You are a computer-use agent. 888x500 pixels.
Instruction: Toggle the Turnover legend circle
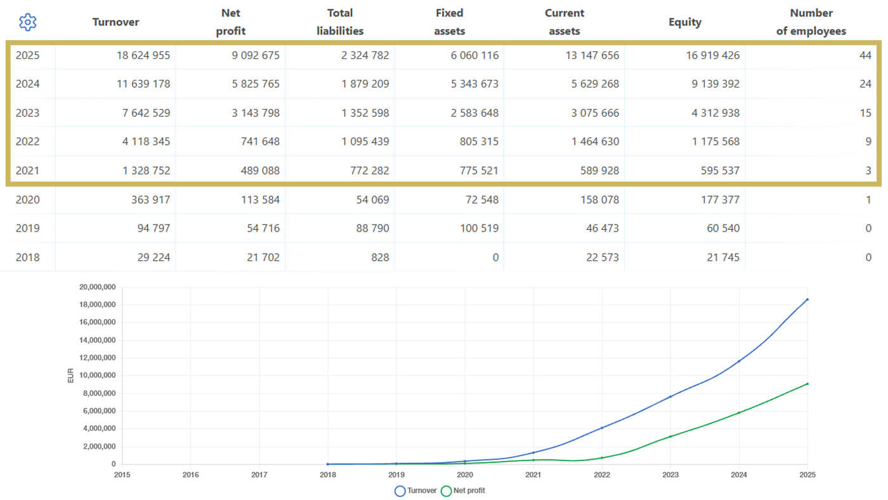(x=400, y=490)
